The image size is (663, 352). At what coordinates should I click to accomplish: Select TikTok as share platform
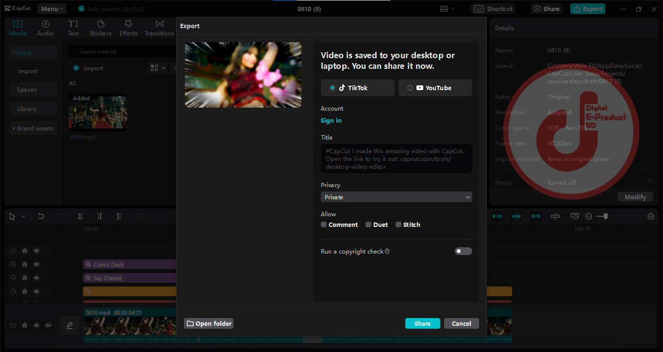pos(358,88)
